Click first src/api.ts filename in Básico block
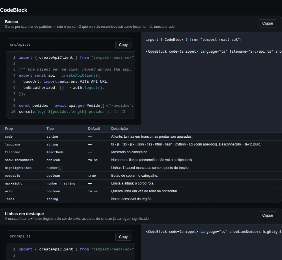This screenshot has height=260, width=282. (x=20, y=45)
